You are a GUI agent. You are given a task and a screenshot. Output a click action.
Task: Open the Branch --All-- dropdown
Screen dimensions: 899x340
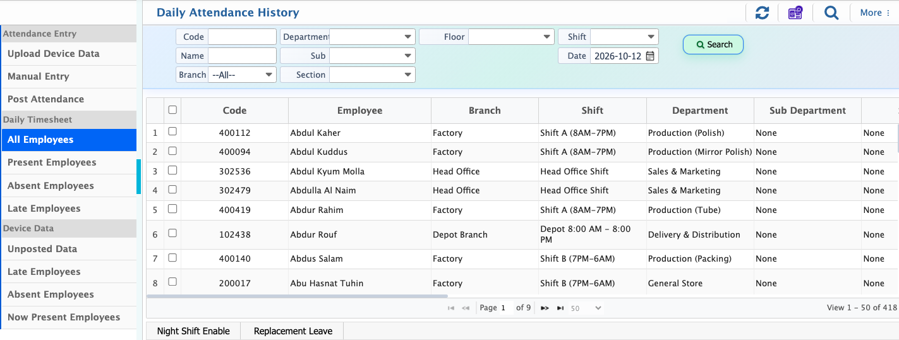(x=242, y=75)
